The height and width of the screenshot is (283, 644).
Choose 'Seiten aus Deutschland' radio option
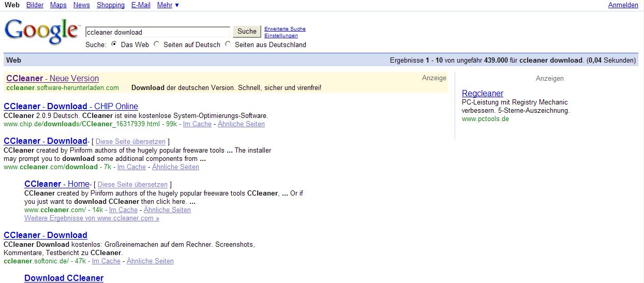click(x=228, y=44)
